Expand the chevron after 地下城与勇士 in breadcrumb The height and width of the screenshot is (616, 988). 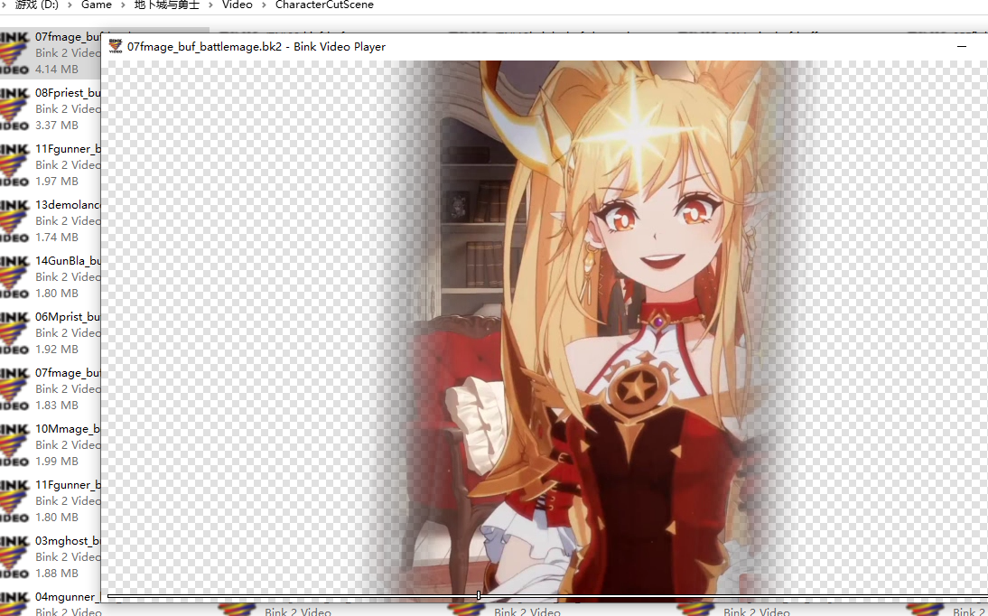coord(210,5)
